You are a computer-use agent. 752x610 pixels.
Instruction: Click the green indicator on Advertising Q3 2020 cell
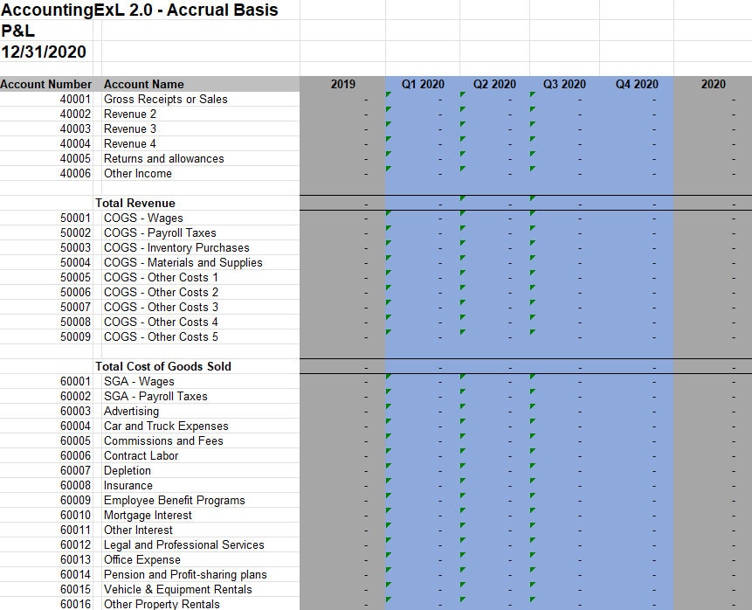coord(532,408)
